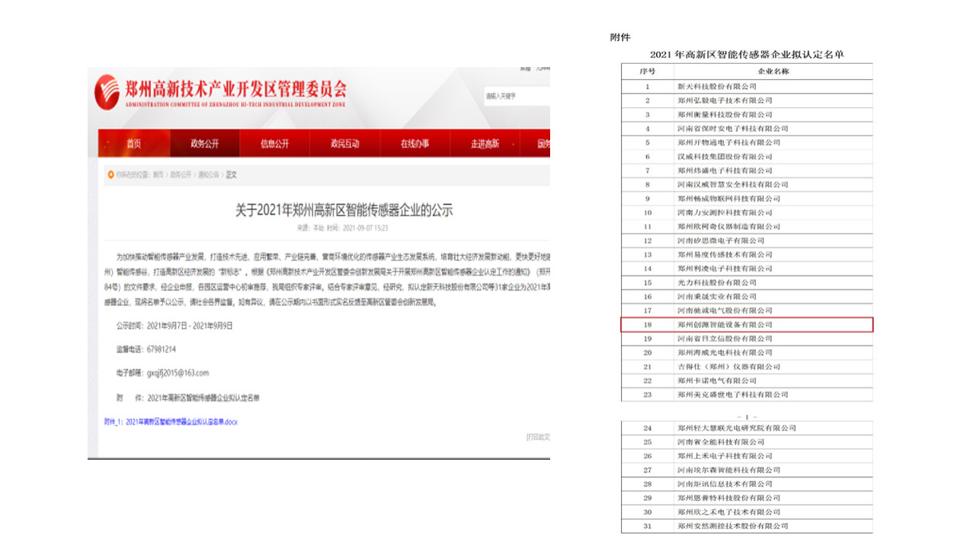Viewport: 970px width, 545px height.
Task: Click the timestamp 2021-09-07 15:23
Action: [366, 228]
